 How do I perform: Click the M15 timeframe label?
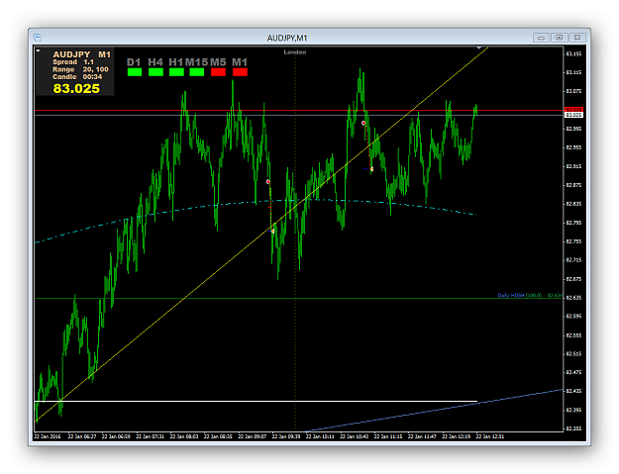(197, 62)
